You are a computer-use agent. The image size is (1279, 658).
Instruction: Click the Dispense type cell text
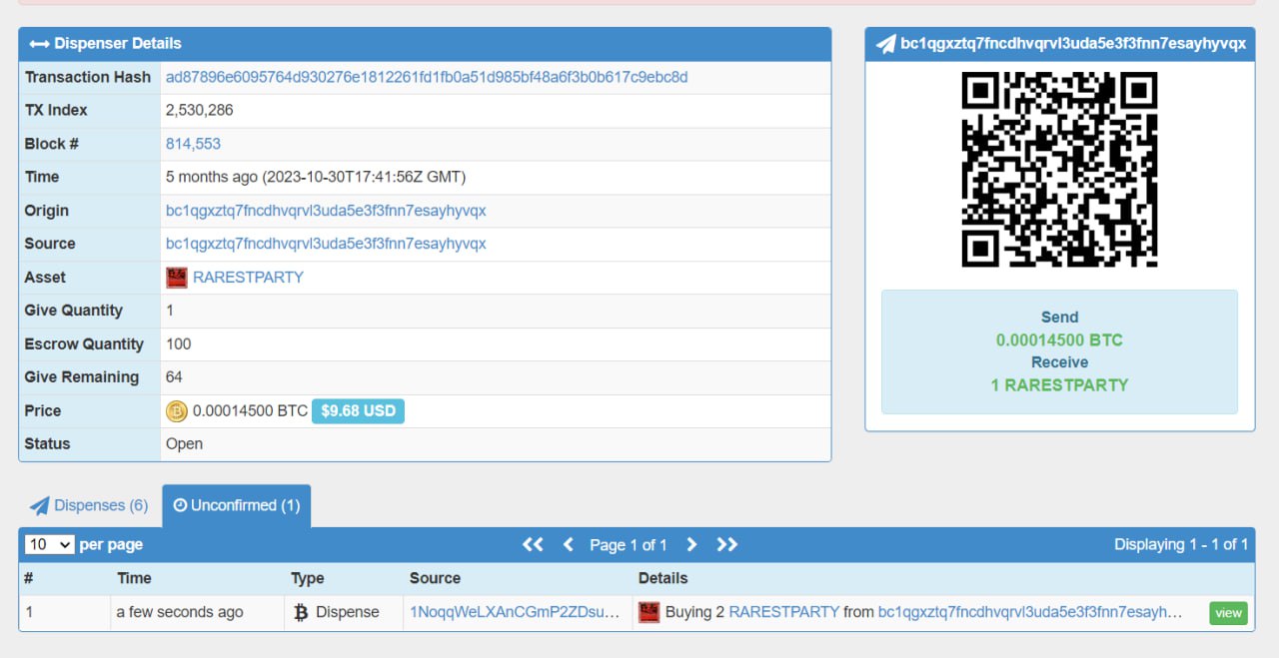coord(348,612)
